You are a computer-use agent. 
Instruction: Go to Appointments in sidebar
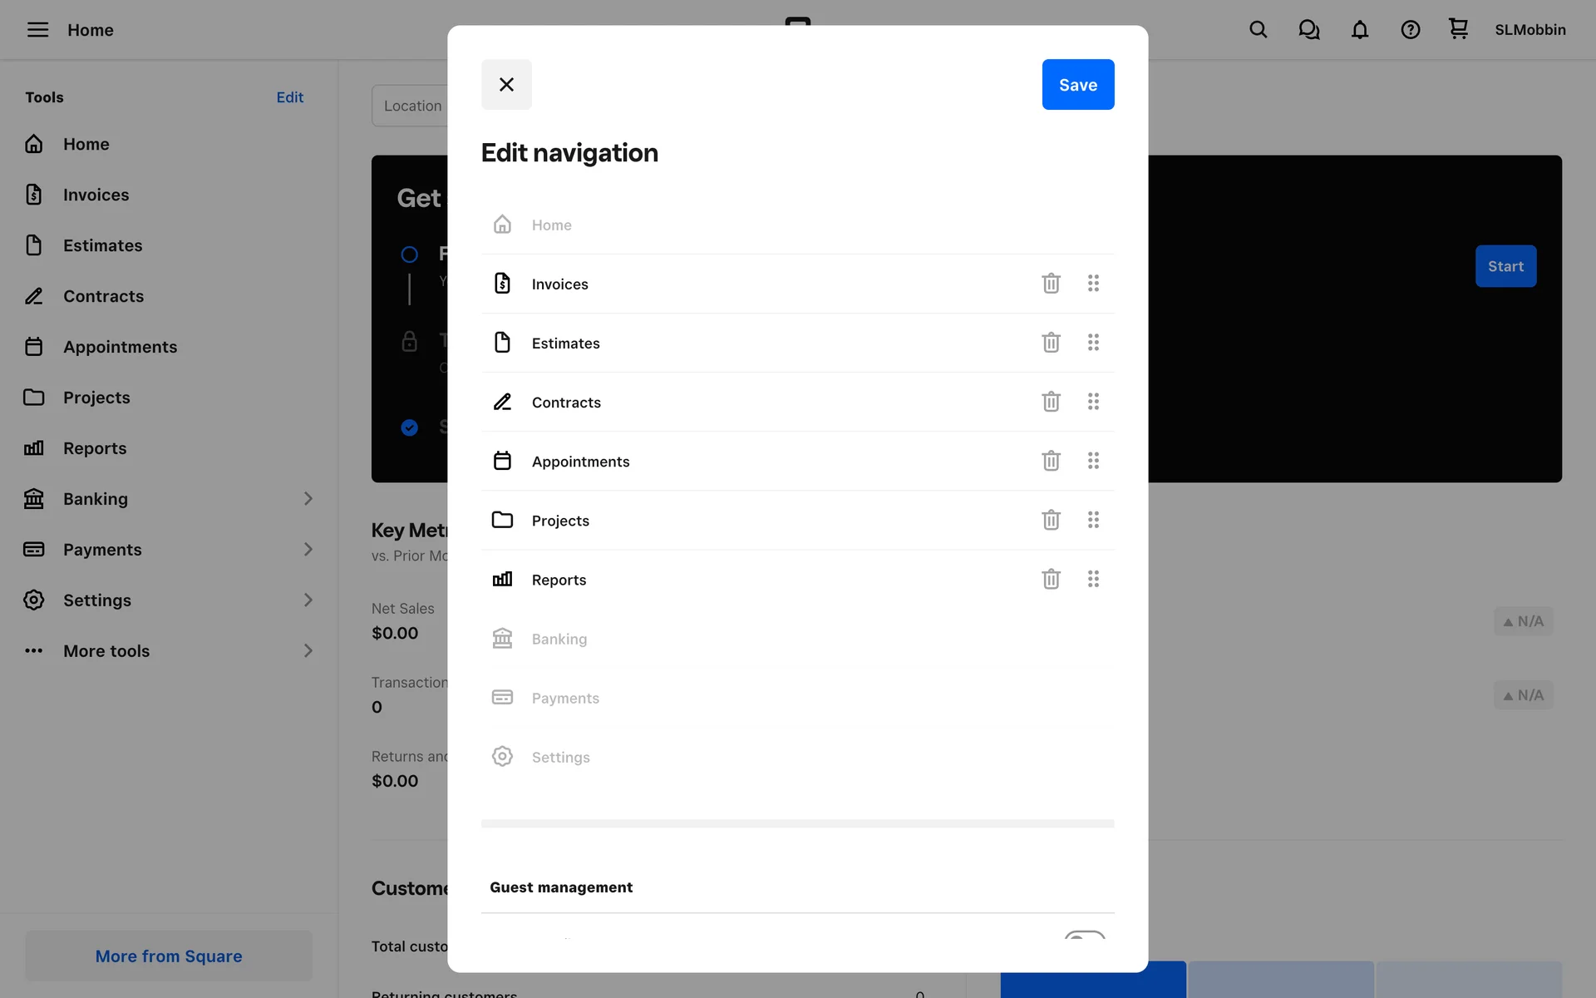point(120,347)
